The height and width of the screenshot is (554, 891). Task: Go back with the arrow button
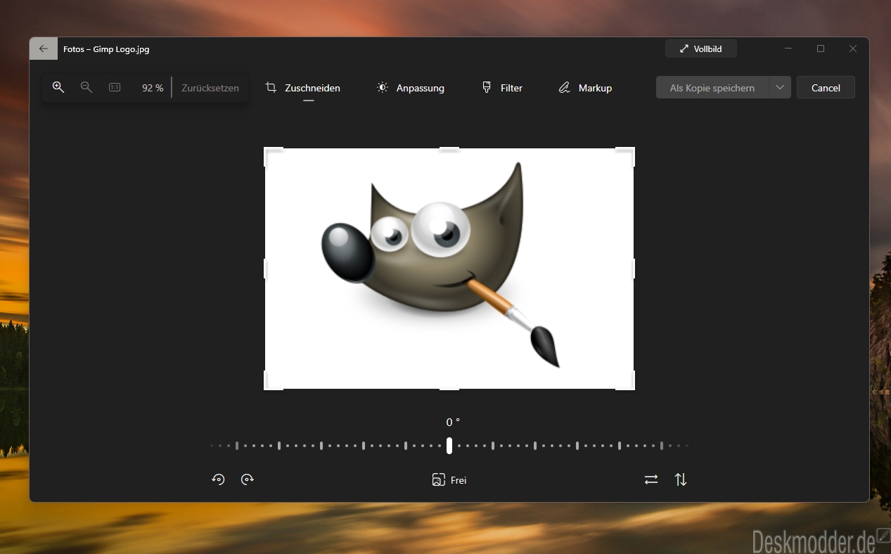[x=44, y=49]
